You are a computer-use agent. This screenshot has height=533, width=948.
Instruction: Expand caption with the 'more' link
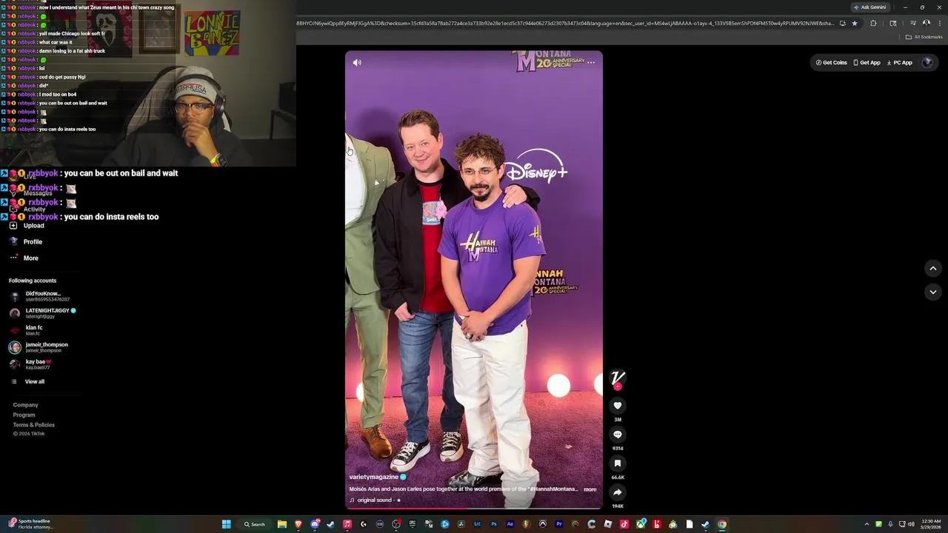click(590, 489)
